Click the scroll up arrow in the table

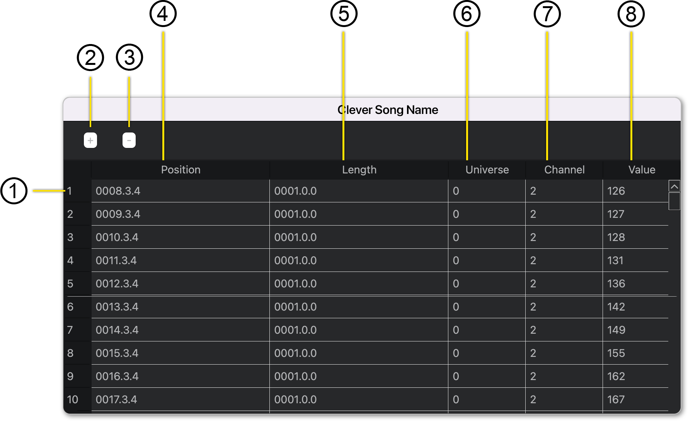click(x=674, y=187)
